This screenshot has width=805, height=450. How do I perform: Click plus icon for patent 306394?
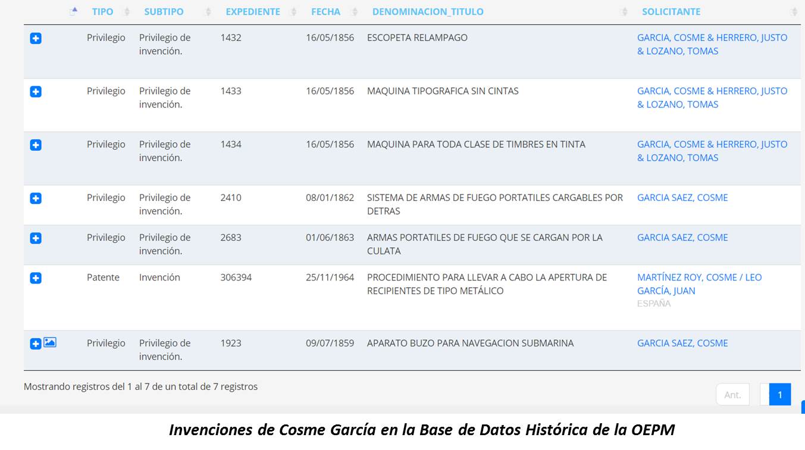pos(36,278)
